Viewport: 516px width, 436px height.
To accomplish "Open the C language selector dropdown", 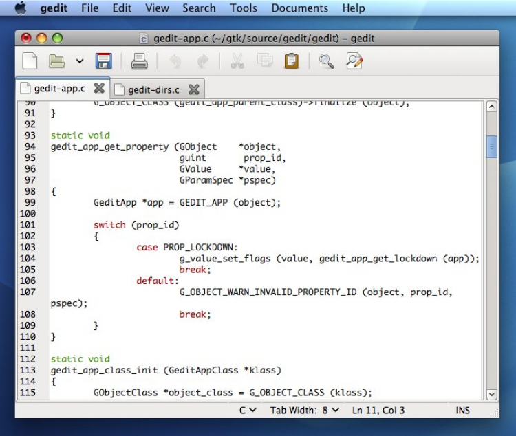I will [248, 411].
